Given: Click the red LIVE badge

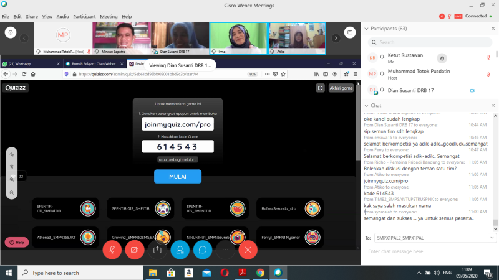Looking at the screenshot, I should click(458, 16).
